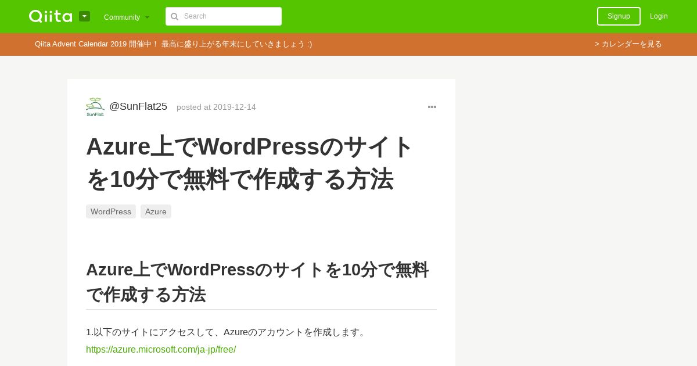The image size is (697, 366).
Task: Click the posted at 2019-12-14 text
Action: coord(216,107)
